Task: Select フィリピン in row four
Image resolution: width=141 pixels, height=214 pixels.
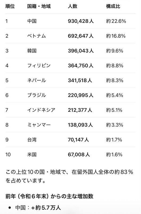Action: (x=39, y=66)
